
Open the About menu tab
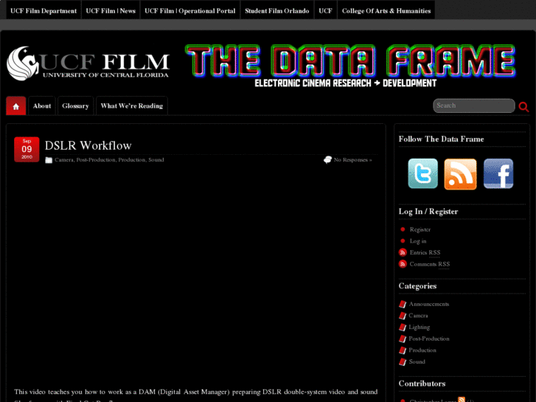click(42, 106)
